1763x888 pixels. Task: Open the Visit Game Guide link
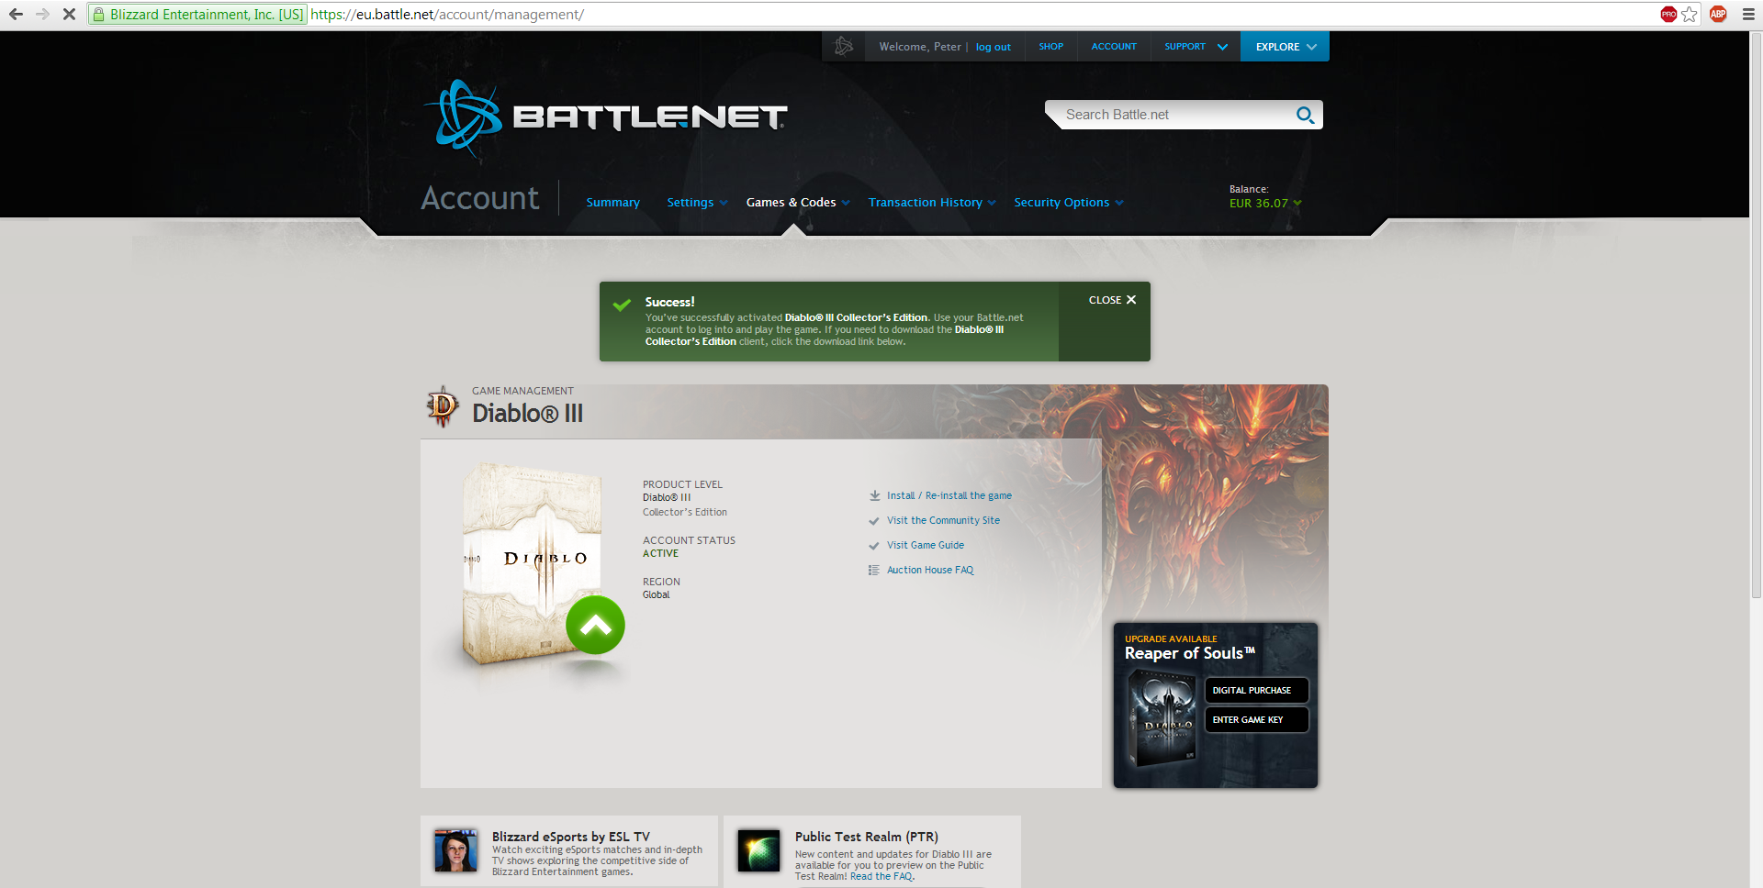pos(926,545)
